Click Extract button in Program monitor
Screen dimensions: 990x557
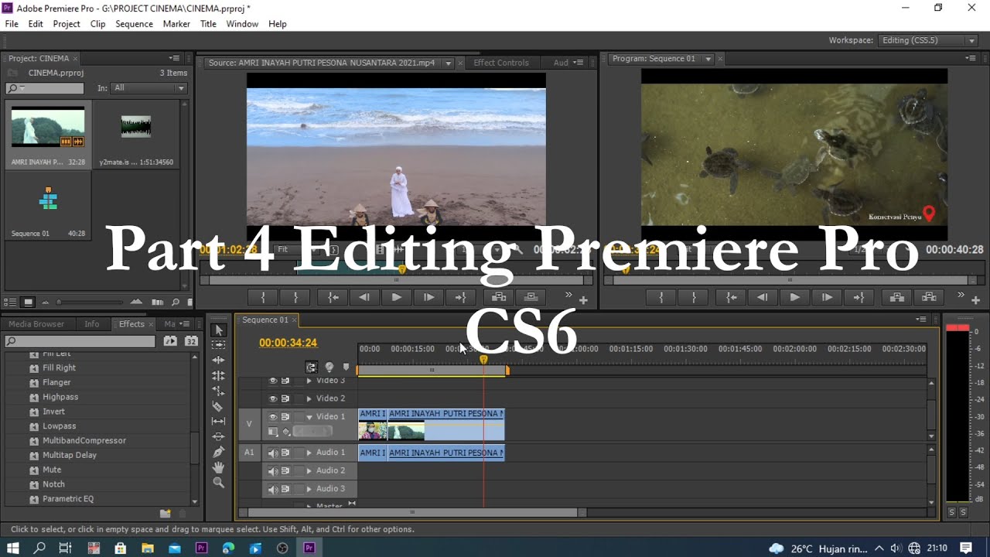coord(929,297)
